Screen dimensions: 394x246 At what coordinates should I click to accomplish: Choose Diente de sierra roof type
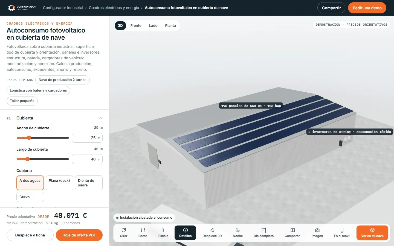click(89, 183)
